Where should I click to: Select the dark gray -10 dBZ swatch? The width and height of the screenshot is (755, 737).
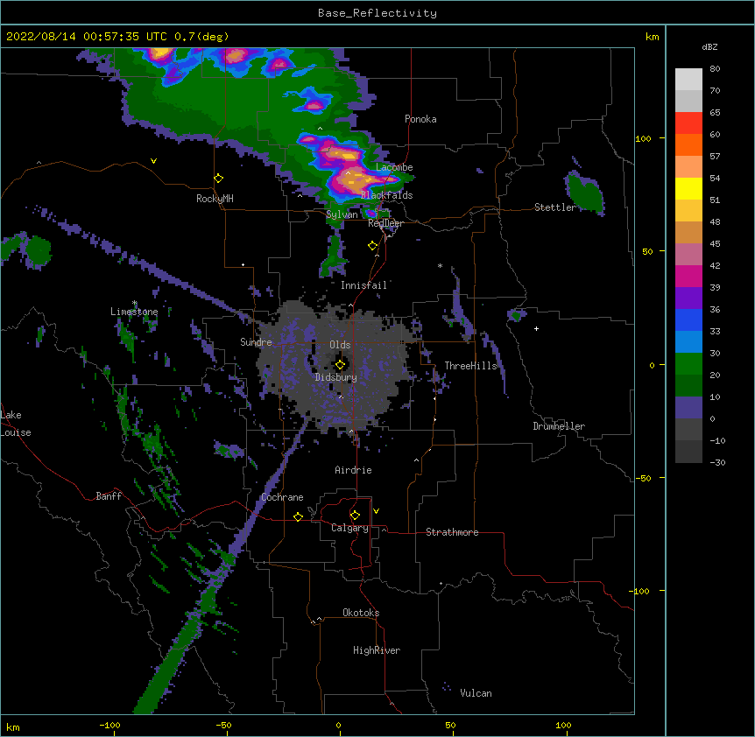(688, 452)
